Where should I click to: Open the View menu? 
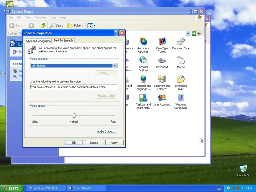(x=28, y=17)
